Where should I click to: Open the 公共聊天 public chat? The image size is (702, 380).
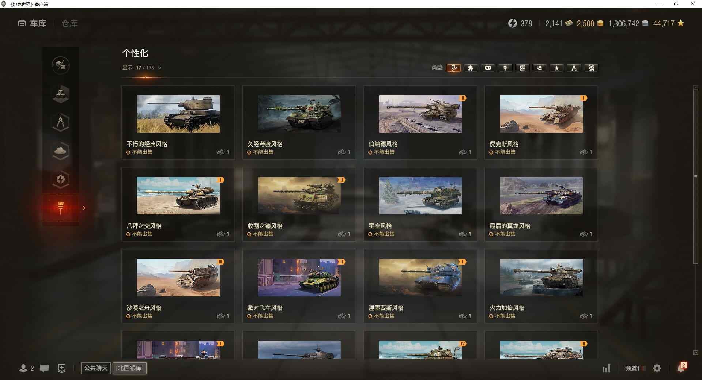click(x=95, y=368)
